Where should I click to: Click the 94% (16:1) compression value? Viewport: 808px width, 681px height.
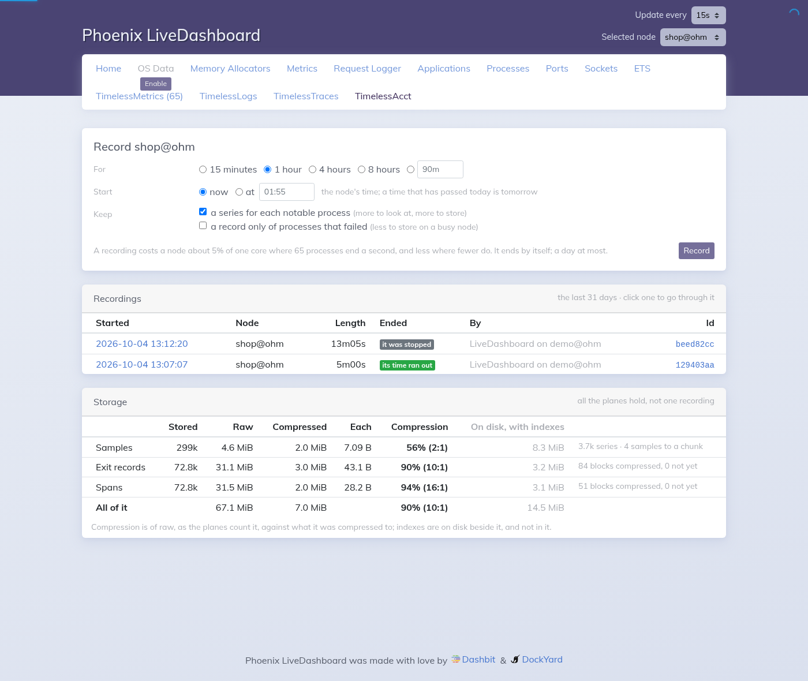424,488
